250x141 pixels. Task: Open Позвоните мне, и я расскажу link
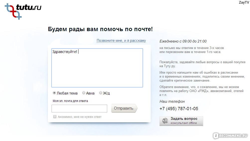coord(121,41)
